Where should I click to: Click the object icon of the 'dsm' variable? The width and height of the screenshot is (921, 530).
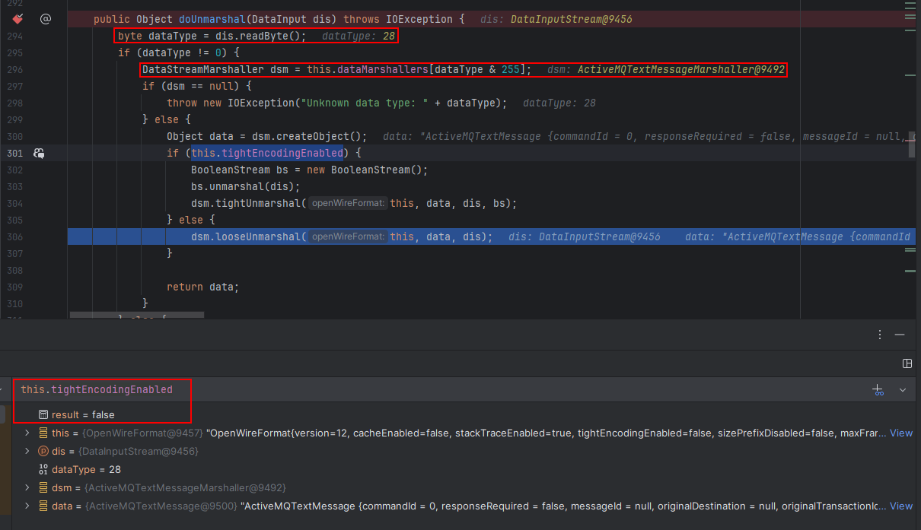(43, 487)
